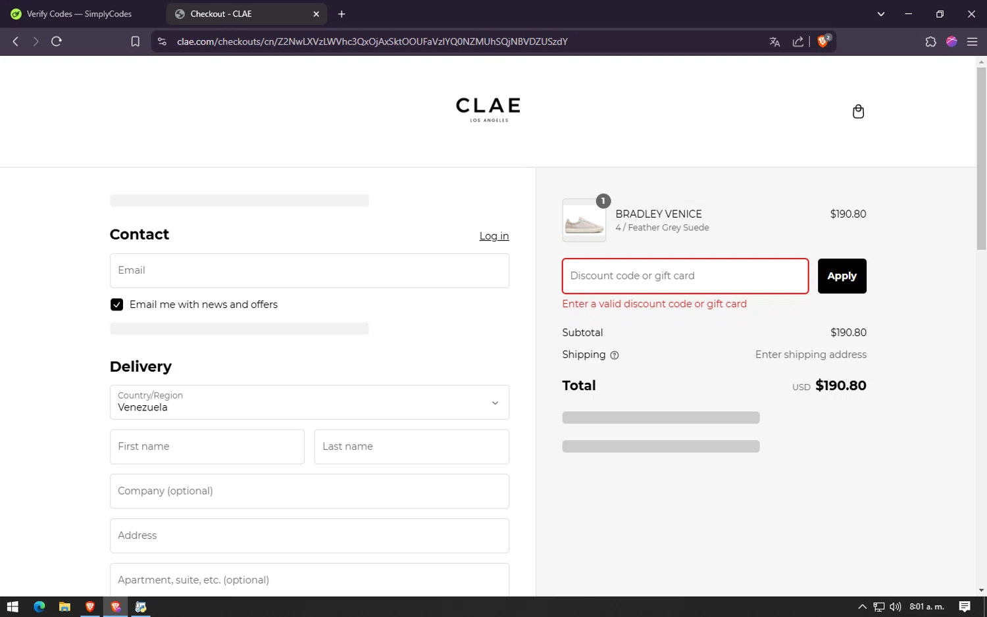Viewport: 987px width, 617px height.
Task: Open the notification center icon
Action: 965,606
